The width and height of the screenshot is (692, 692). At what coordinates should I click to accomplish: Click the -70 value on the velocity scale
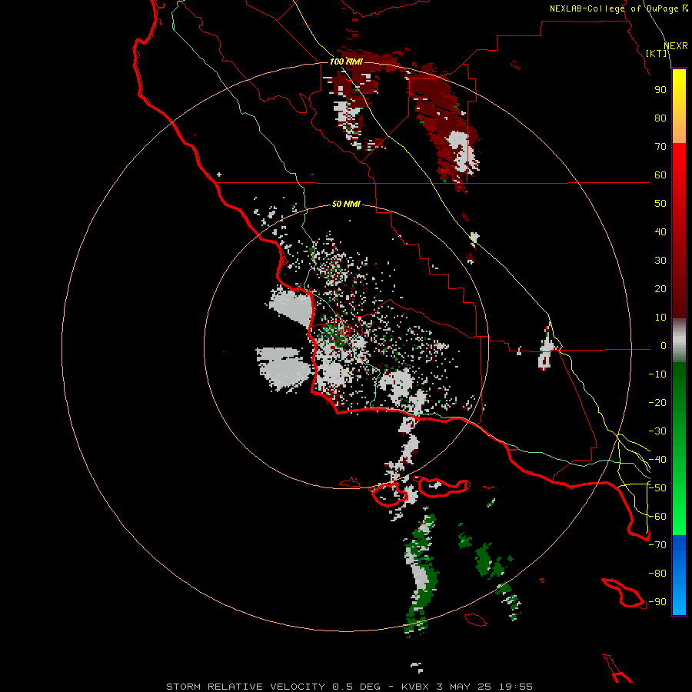point(657,545)
